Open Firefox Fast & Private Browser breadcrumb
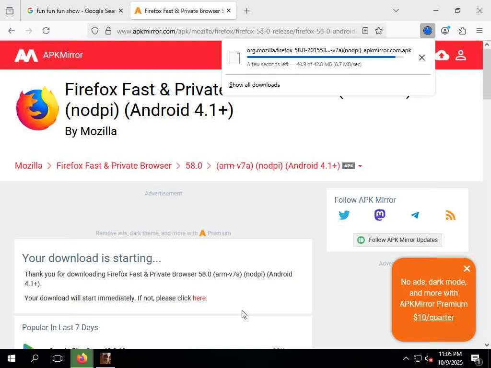 coord(114,165)
